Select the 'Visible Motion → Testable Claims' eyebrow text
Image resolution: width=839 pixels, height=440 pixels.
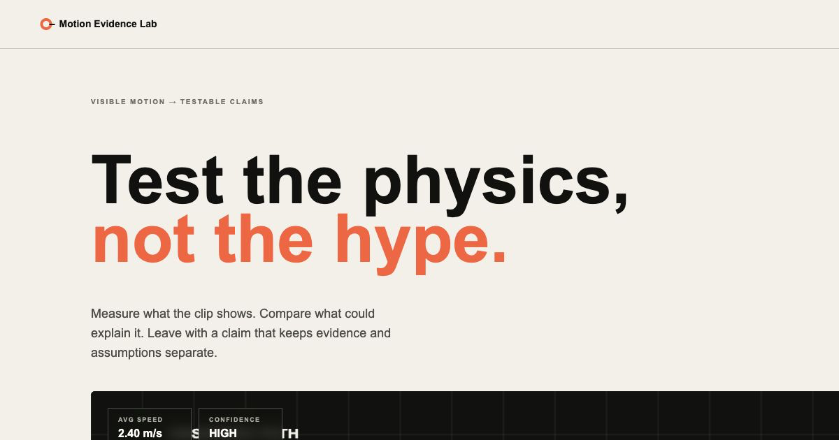click(x=177, y=102)
